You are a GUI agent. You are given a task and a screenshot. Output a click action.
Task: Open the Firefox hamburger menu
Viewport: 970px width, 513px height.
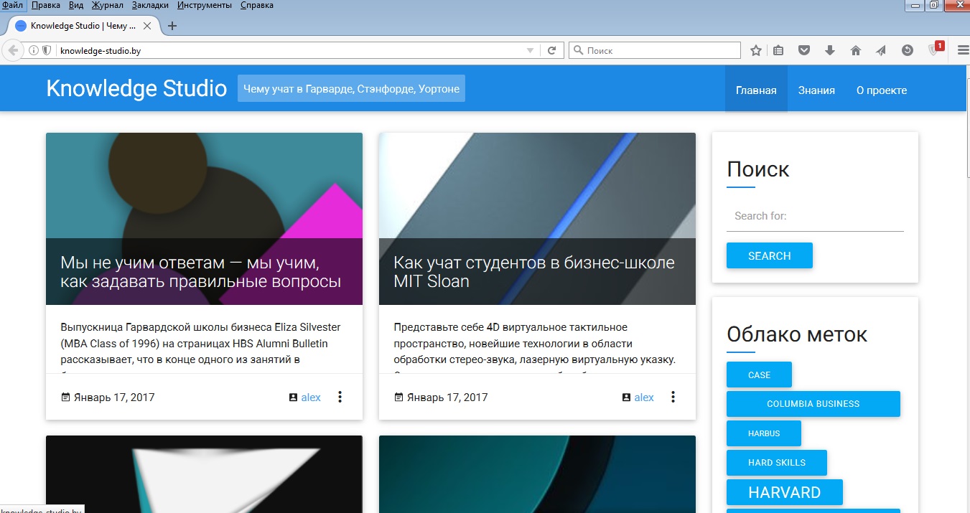click(963, 50)
